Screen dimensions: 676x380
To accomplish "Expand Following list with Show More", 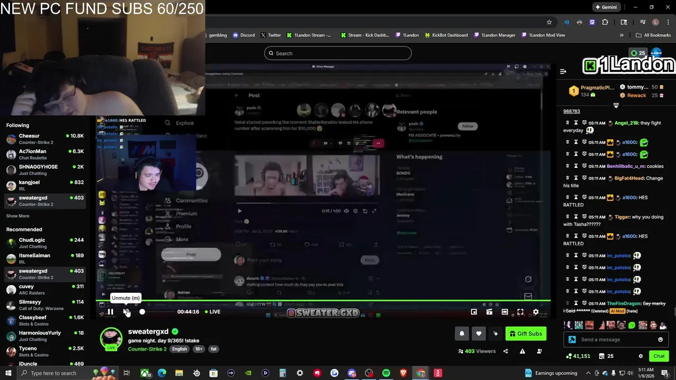I will click(17, 216).
